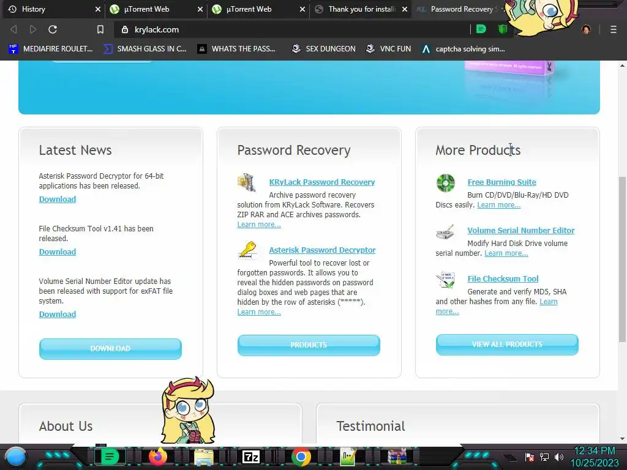This screenshot has width=627, height=470.
Task: Click the File Checksum Tool checklist icon
Action: (x=446, y=279)
